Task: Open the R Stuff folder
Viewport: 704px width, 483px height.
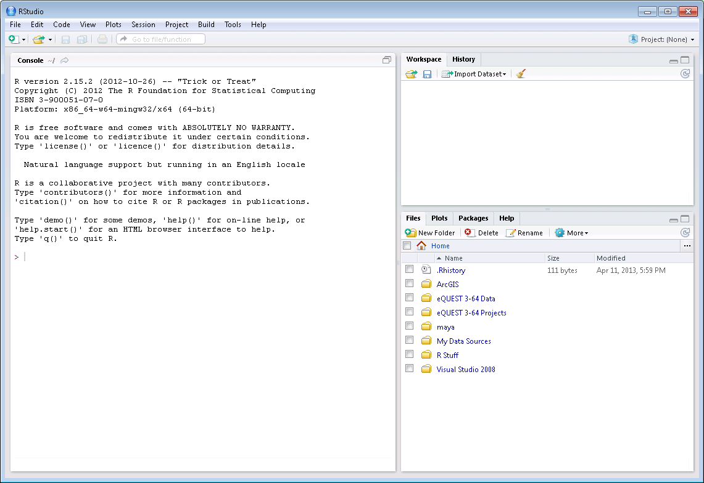Action: tap(447, 355)
